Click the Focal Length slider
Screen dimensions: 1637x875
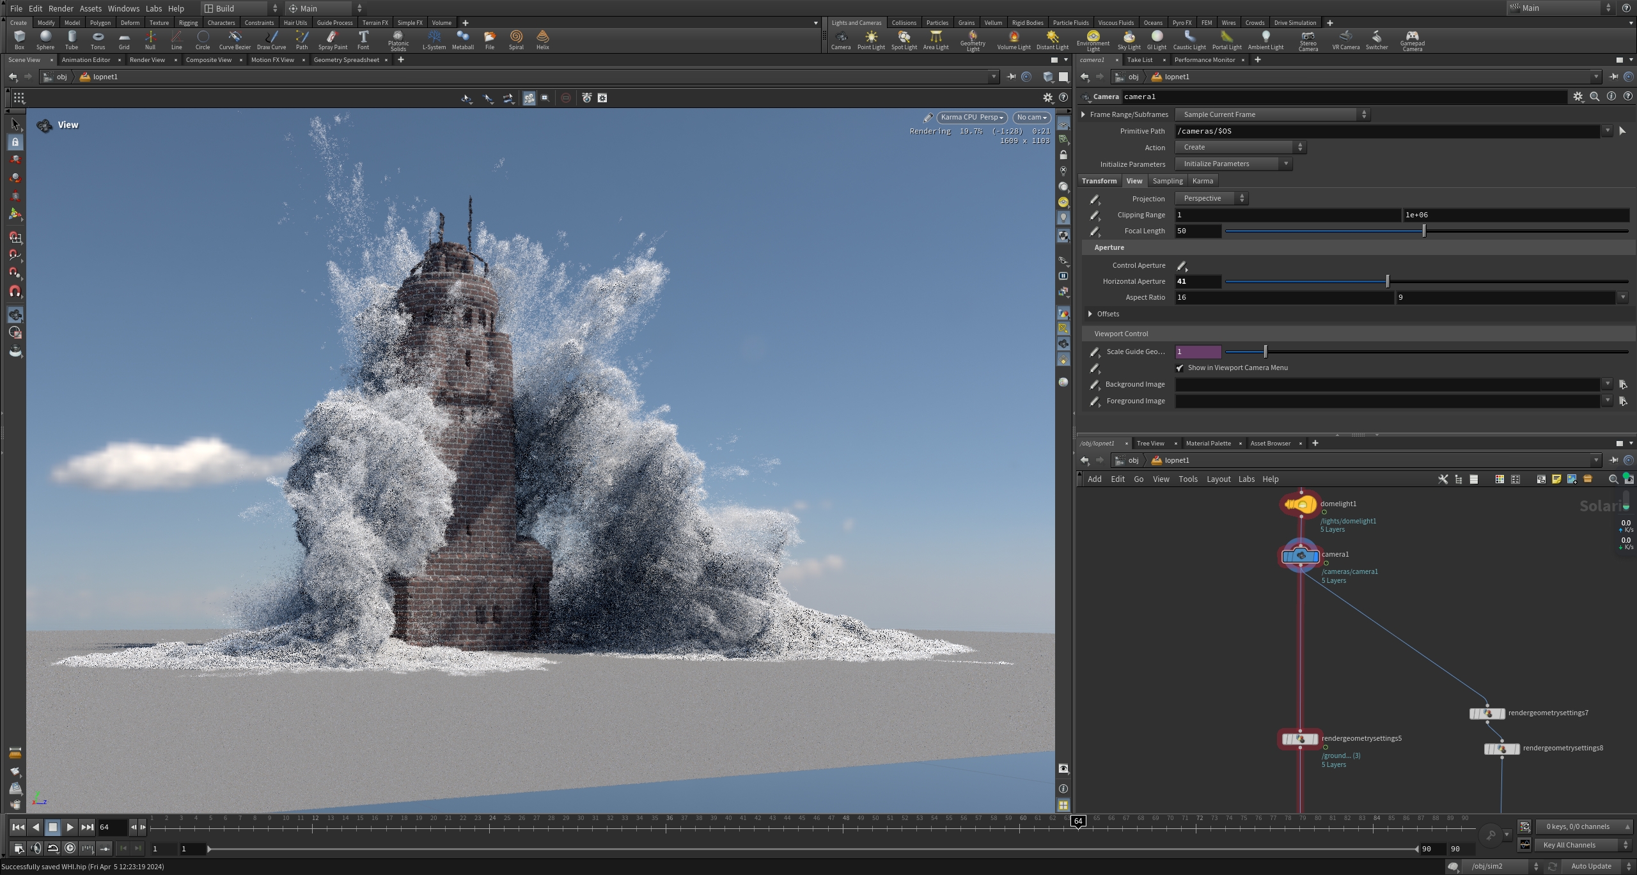[1423, 231]
